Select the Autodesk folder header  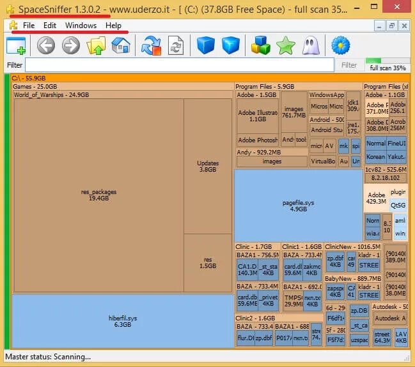click(390, 307)
